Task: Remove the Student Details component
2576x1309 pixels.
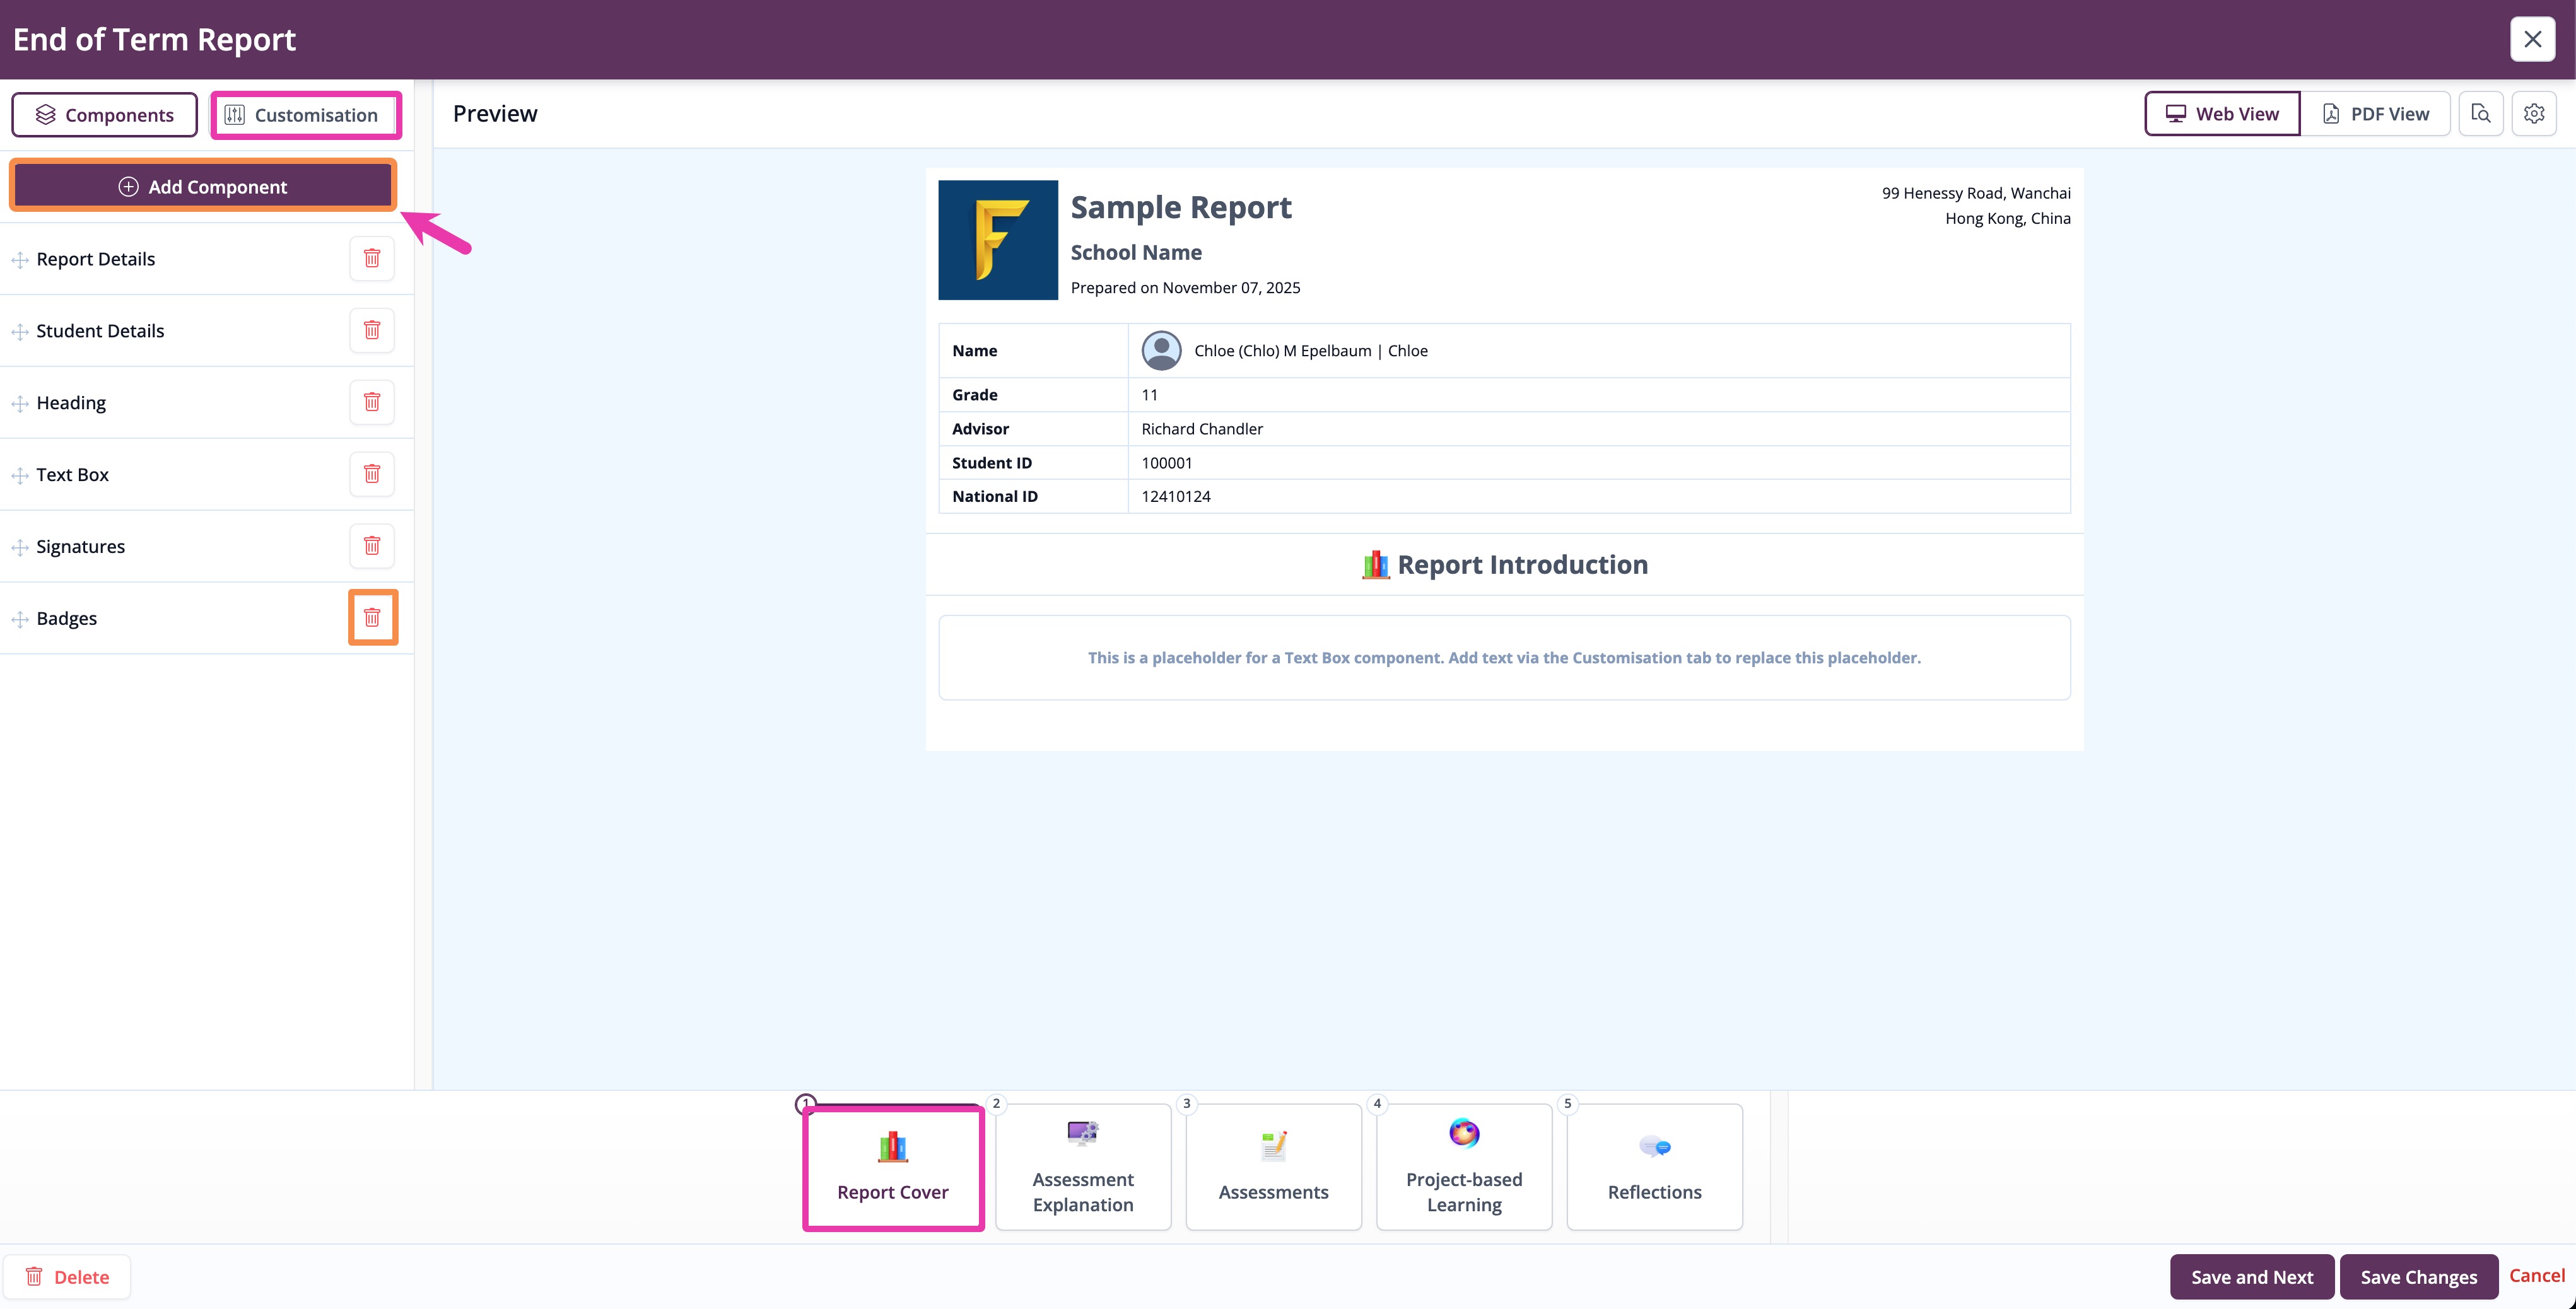Action: click(x=371, y=329)
